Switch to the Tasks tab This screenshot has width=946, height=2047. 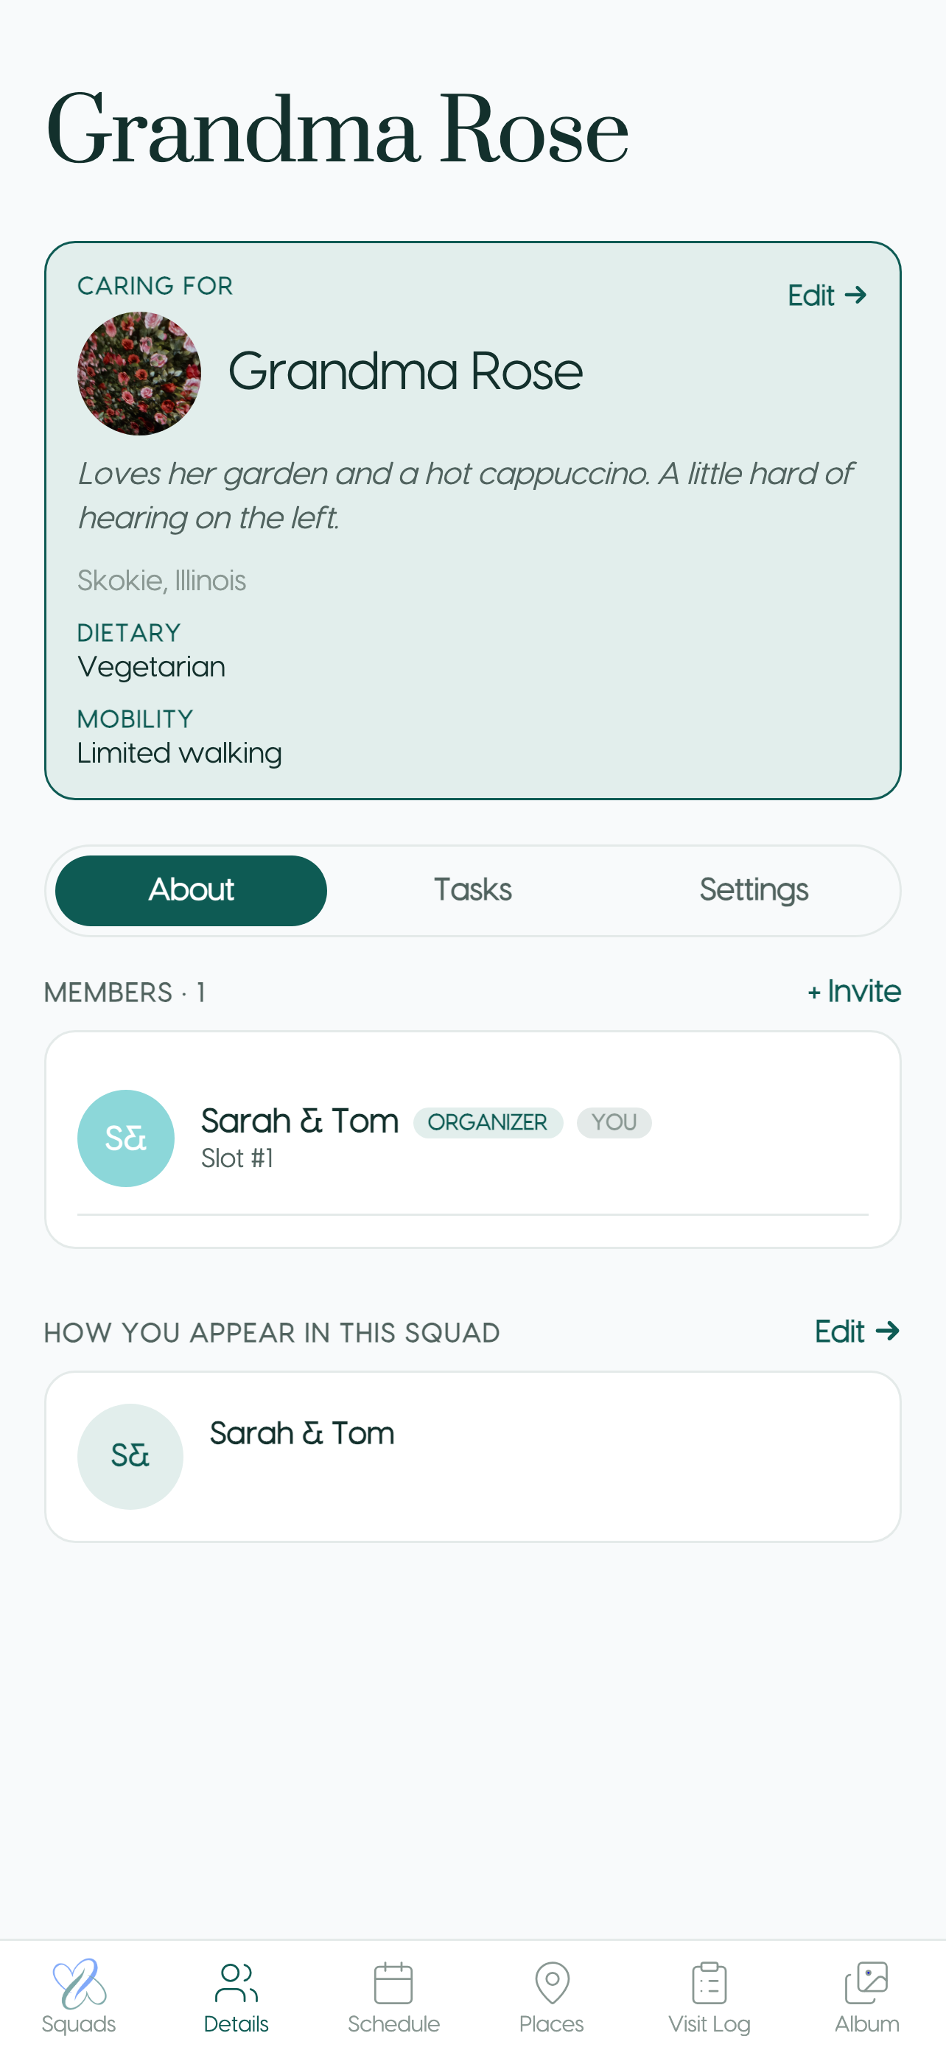472,891
